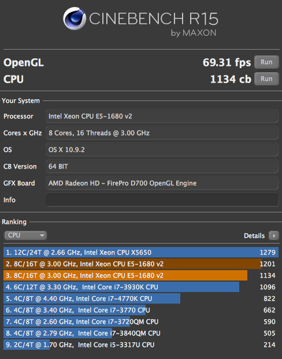Click the Cinebench sphere logo icon

point(75,18)
